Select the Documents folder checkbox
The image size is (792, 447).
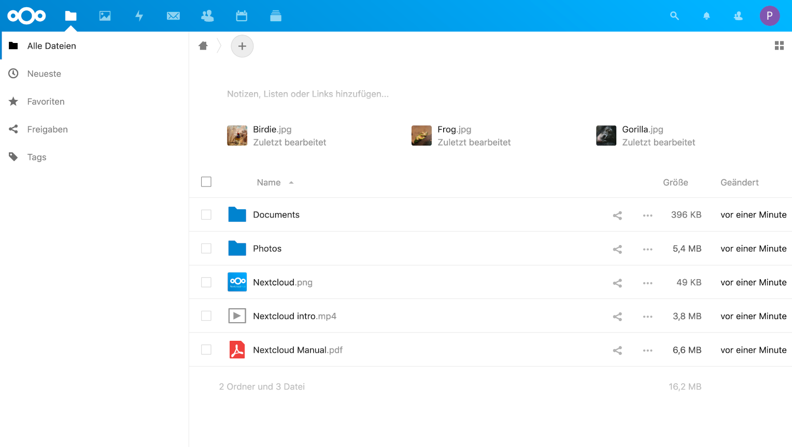pos(206,214)
